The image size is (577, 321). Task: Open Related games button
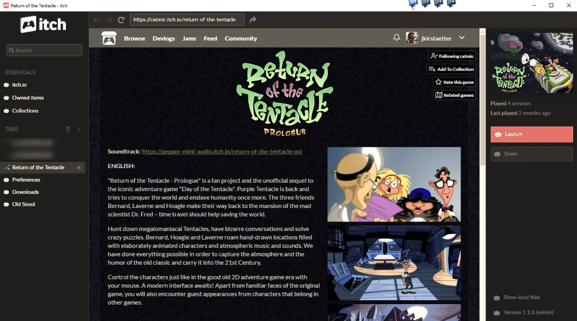click(x=454, y=95)
